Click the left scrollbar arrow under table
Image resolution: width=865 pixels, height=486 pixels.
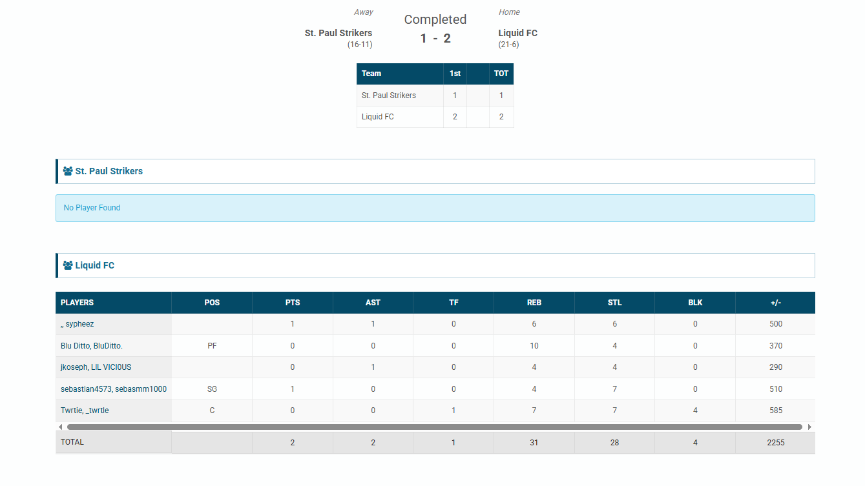61,427
